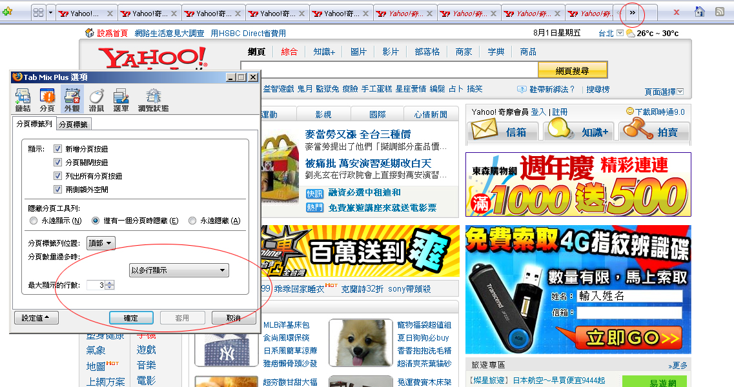Click the 取消 button
The height and width of the screenshot is (387, 734).
(234, 318)
